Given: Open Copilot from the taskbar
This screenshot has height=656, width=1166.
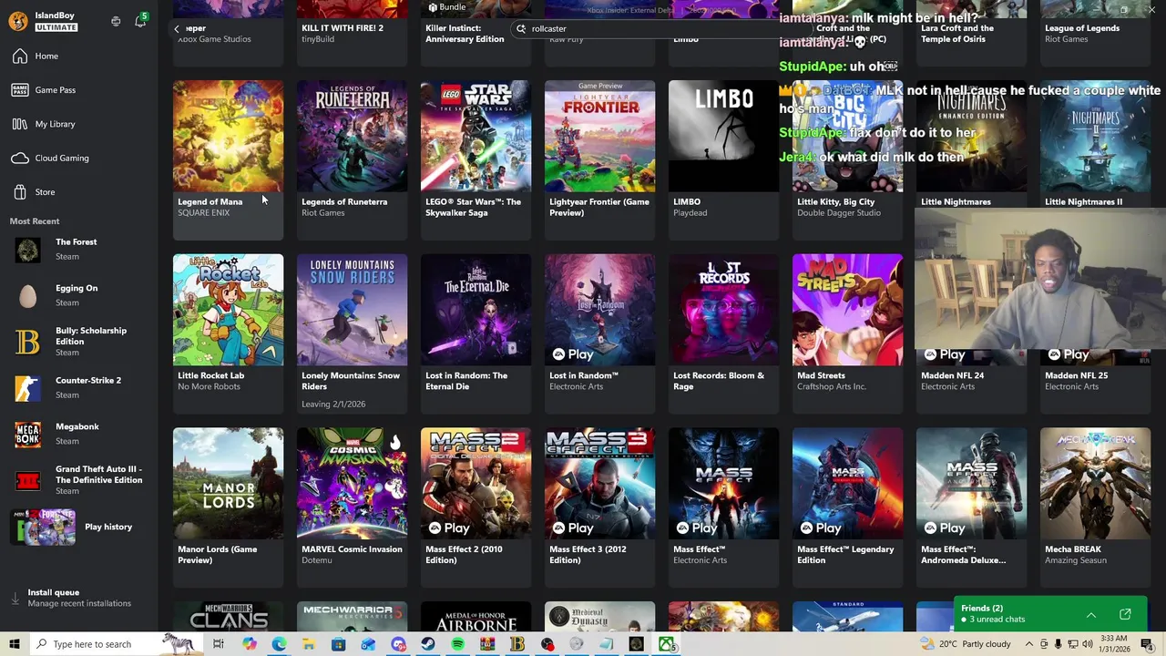Looking at the screenshot, I should pyautogui.click(x=249, y=644).
